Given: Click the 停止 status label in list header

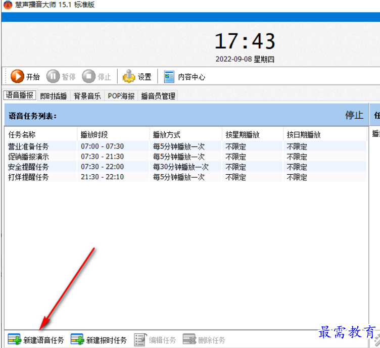Looking at the screenshot, I should pyautogui.click(x=354, y=115).
